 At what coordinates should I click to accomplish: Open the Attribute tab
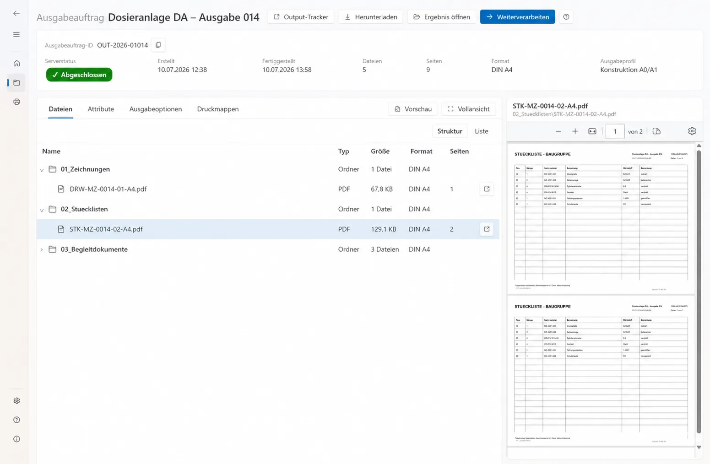click(101, 109)
